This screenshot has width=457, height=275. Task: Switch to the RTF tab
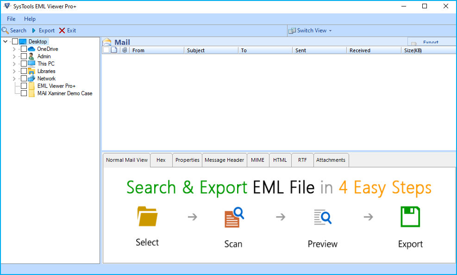[302, 160]
